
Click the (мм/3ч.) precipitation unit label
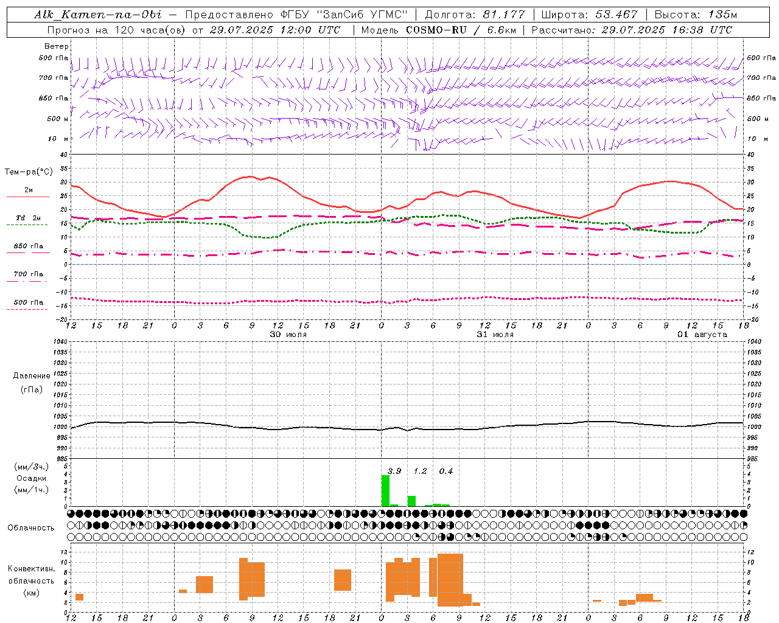pos(31,467)
